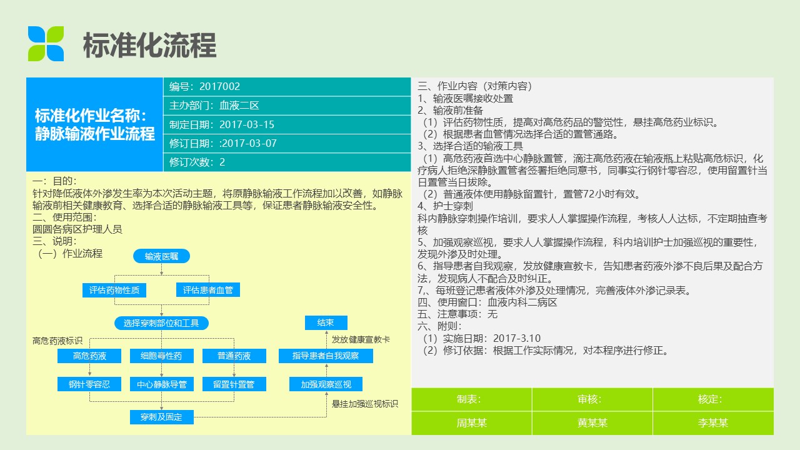Select the 标准化流程 slide title
Screen dimensions: 800x450
149,45
